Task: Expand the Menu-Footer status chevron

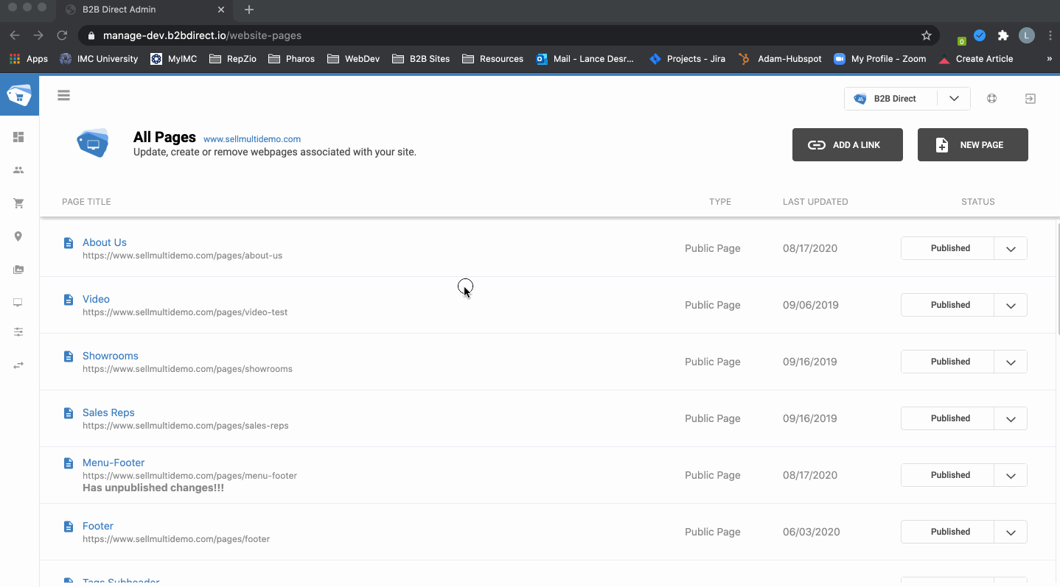Action: coord(1011,475)
